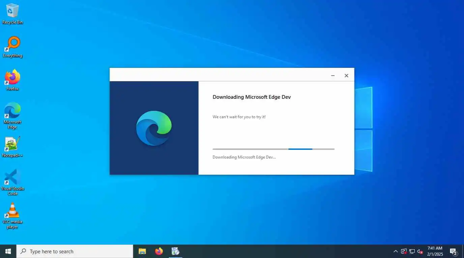Click the magnifier icon in taskbar search
Image resolution: width=464 pixels, height=258 pixels.
point(23,251)
